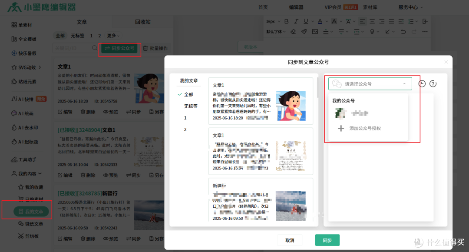
Task: Toggle underline formatting in editor toolbar
Action: click(x=306, y=21)
